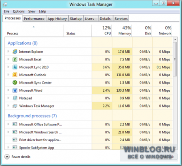
Task: Sort by the Disk column header
Action: pos(142,30)
